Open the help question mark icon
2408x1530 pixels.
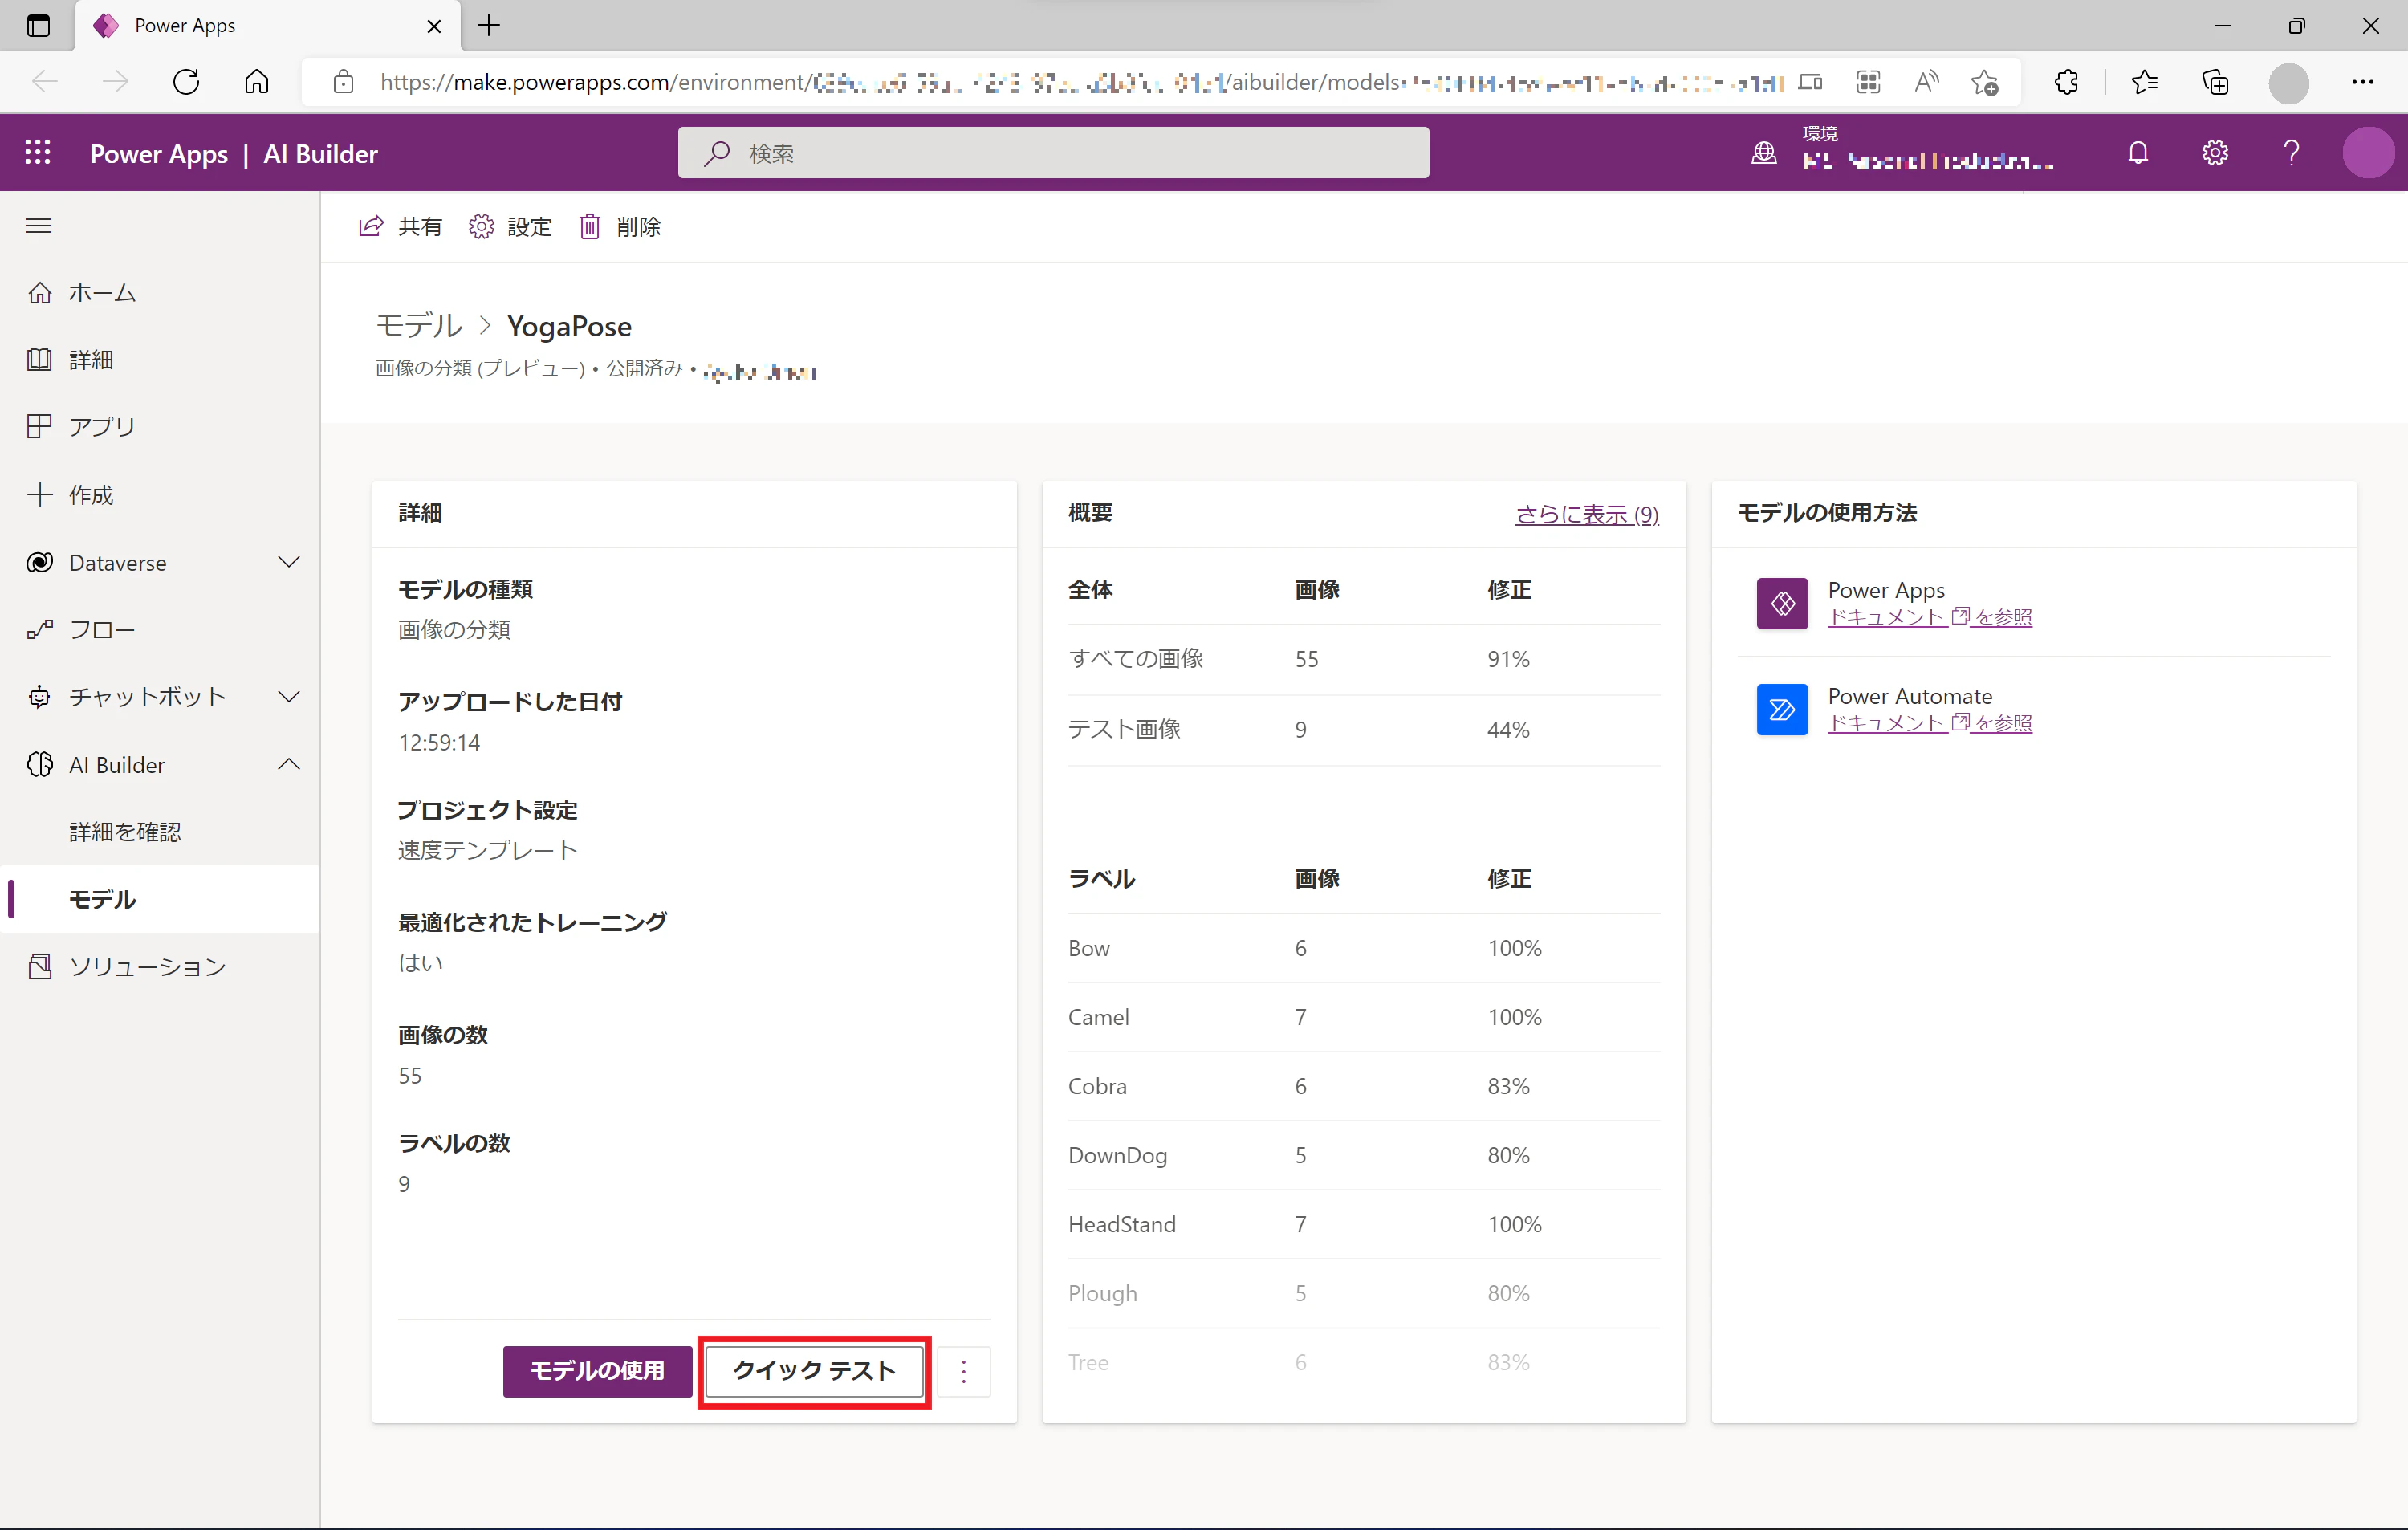(2291, 153)
